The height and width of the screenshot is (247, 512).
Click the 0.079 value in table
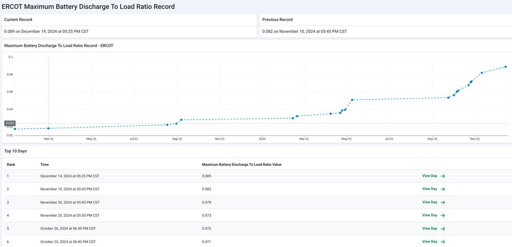(x=206, y=203)
